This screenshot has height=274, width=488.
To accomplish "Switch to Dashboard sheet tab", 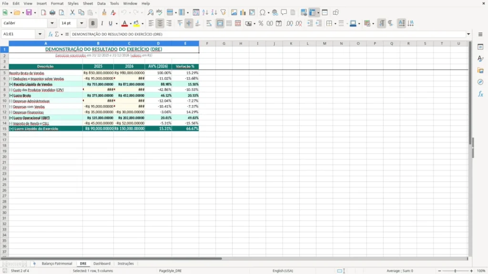I will coord(102,264).
